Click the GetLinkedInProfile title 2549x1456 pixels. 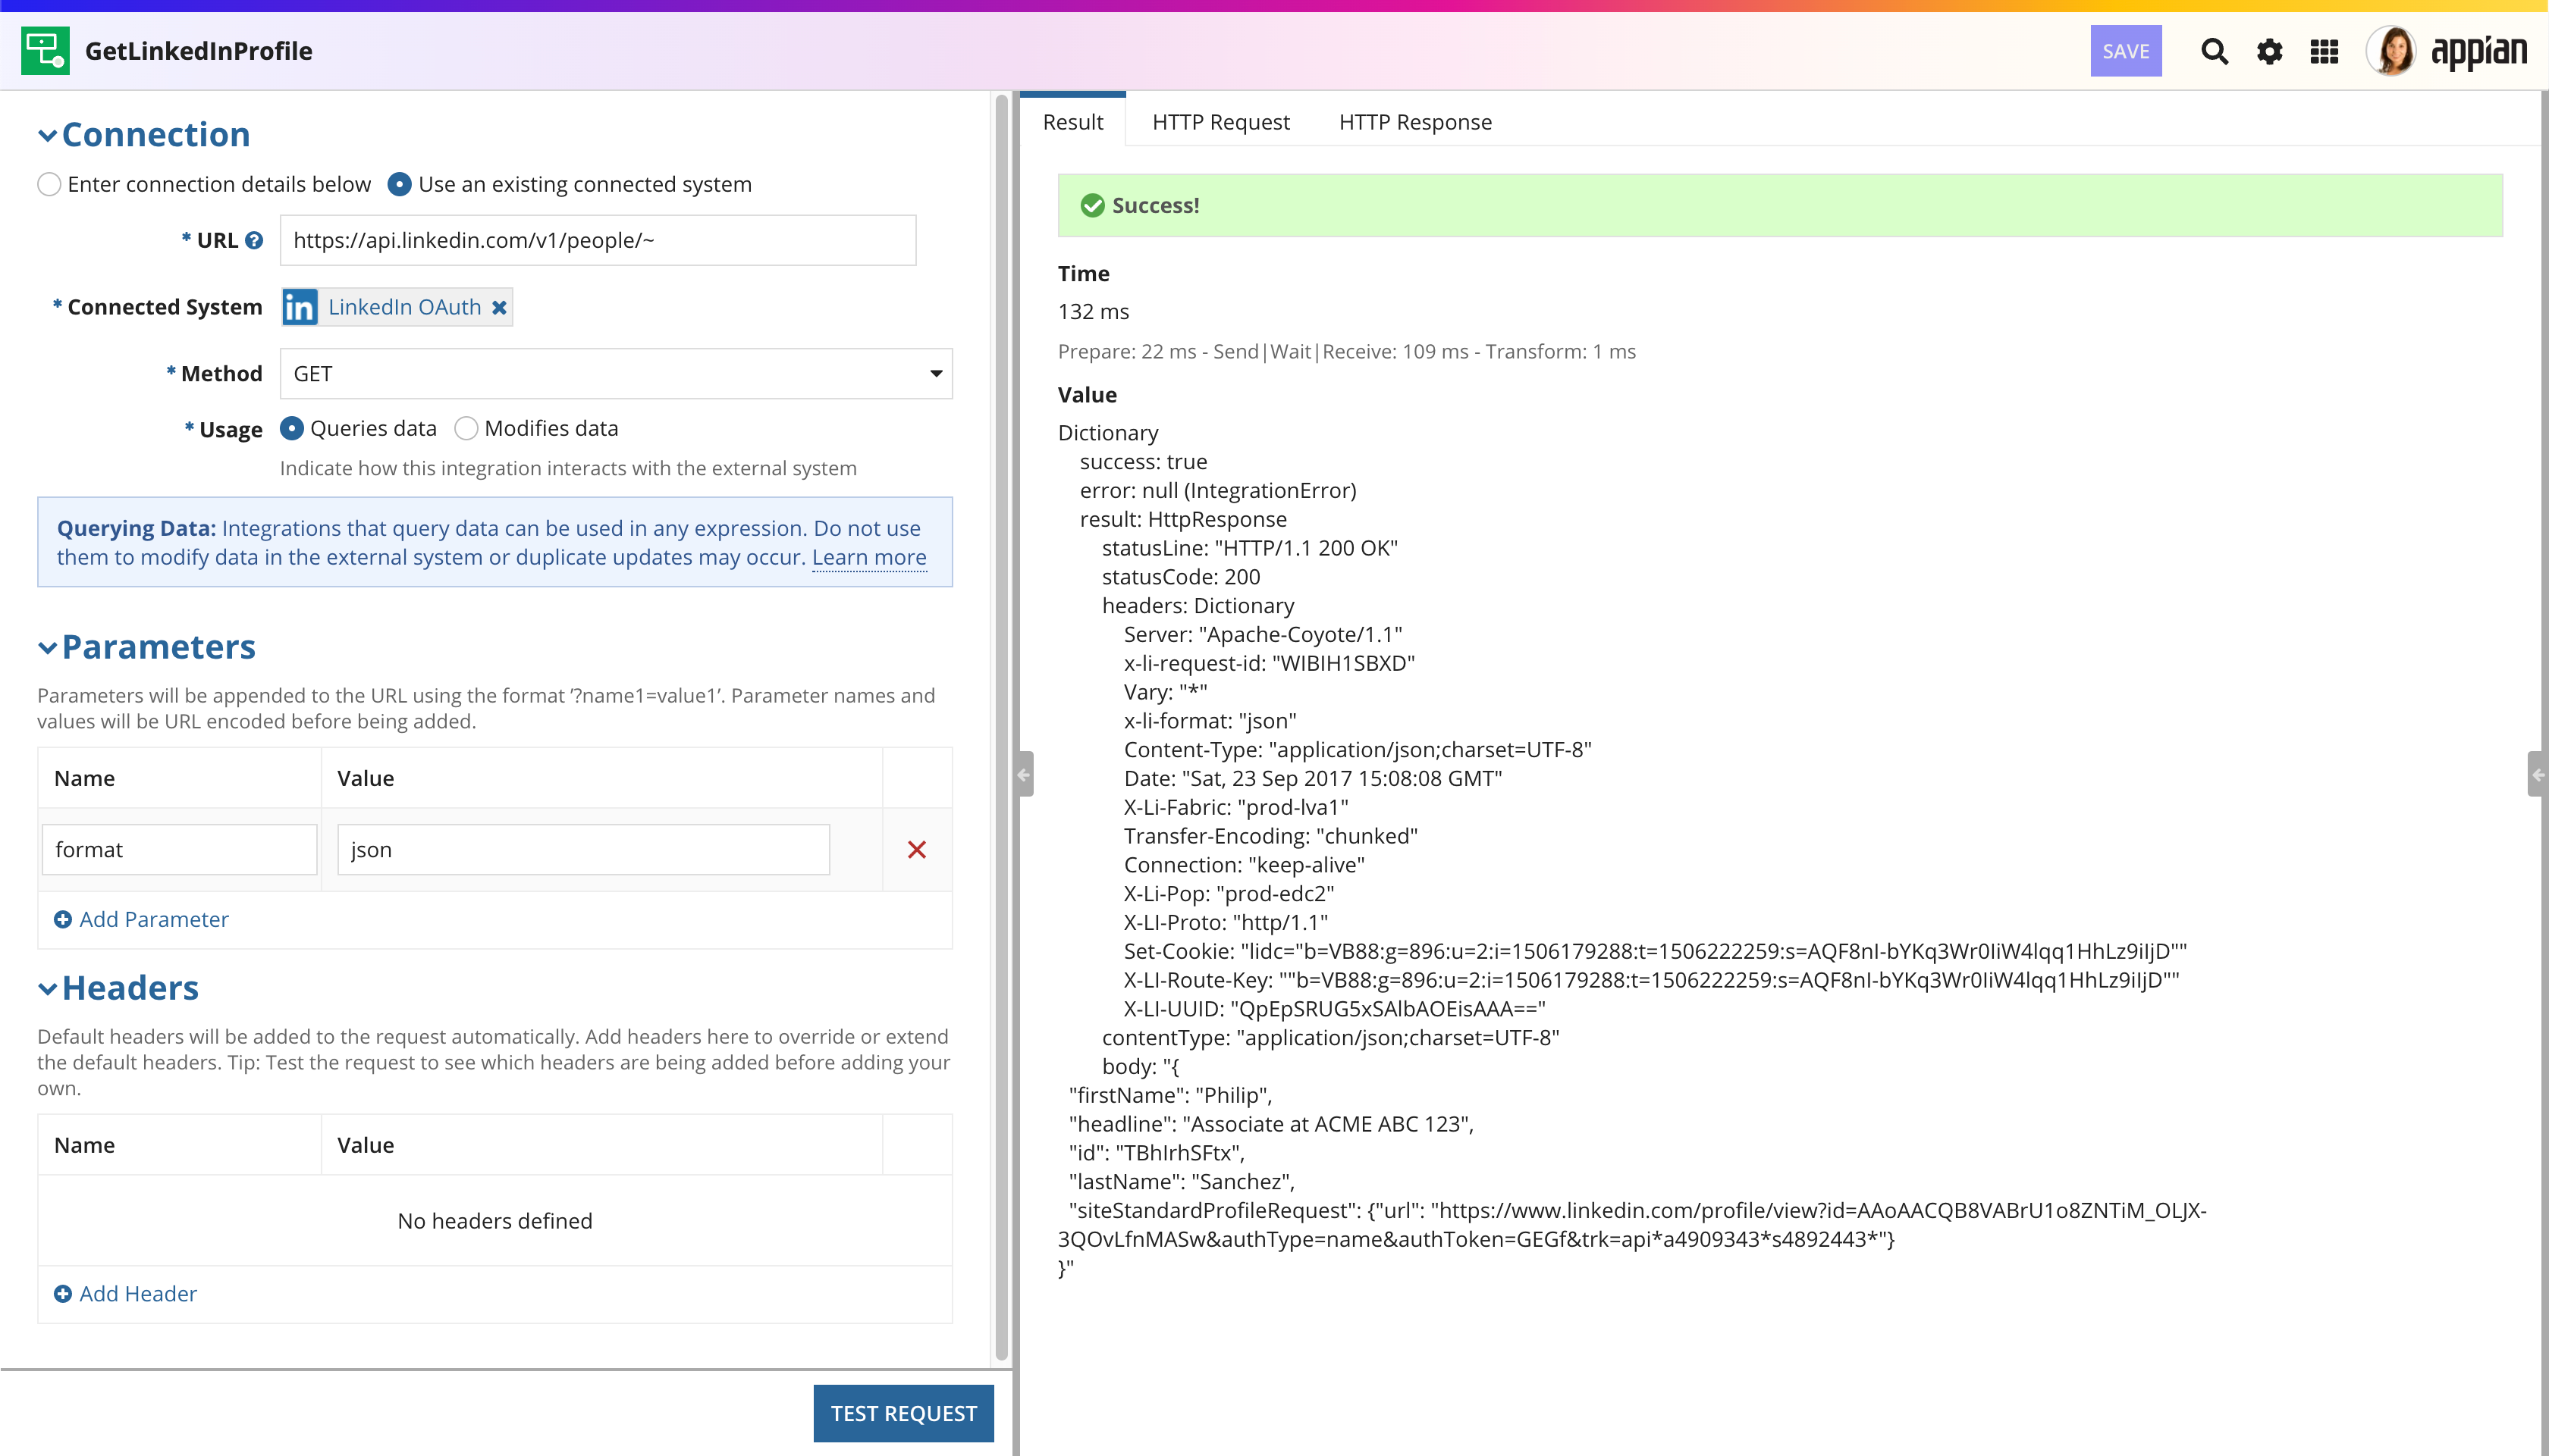pyautogui.click(x=199, y=51)
